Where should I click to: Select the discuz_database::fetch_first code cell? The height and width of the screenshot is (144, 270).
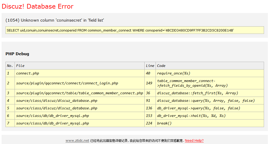[210, 93]
